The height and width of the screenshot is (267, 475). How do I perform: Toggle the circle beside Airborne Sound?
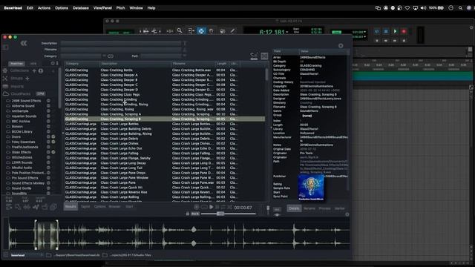(x=48, y=106)
